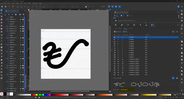184x99 pixels.
Task: Click the Cut scissors icon
Action: [x=182, y=45]
